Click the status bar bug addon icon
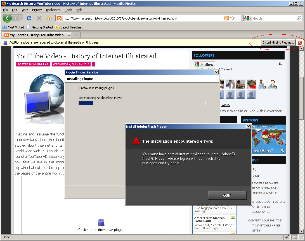Screen dimensions: 305x241 287,237
